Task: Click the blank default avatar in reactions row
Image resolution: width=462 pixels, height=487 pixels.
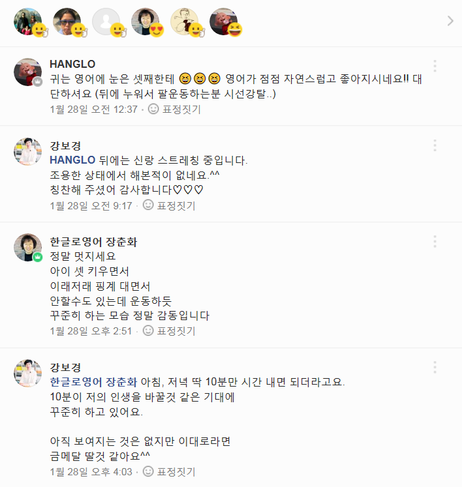Action: point(106,22)
